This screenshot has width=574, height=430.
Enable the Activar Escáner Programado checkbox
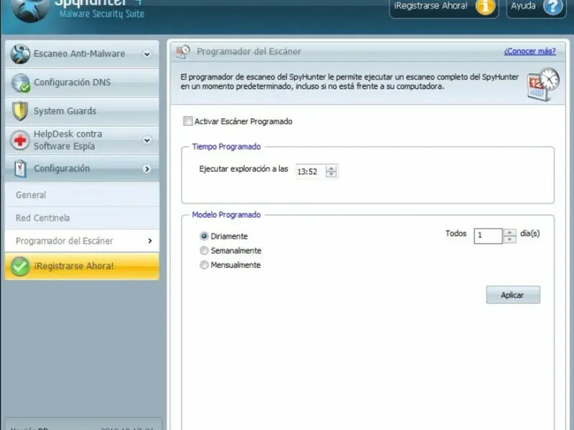pos(188,121)
